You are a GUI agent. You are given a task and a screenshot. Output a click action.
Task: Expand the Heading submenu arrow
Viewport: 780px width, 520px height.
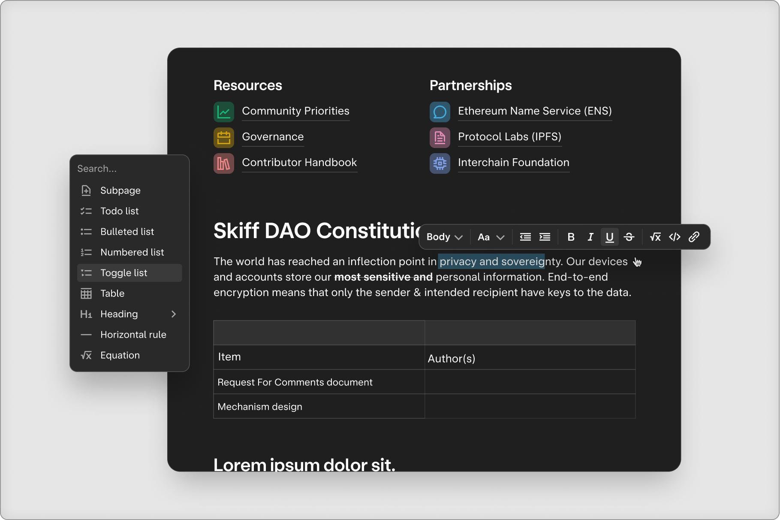coord(174,314)
